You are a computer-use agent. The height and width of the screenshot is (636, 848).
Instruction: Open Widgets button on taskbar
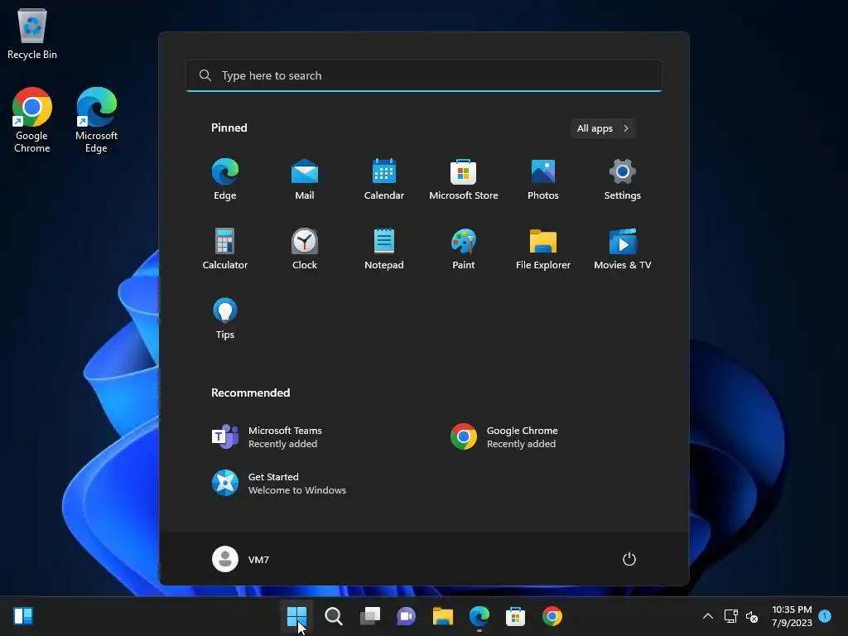coord(23,616)
